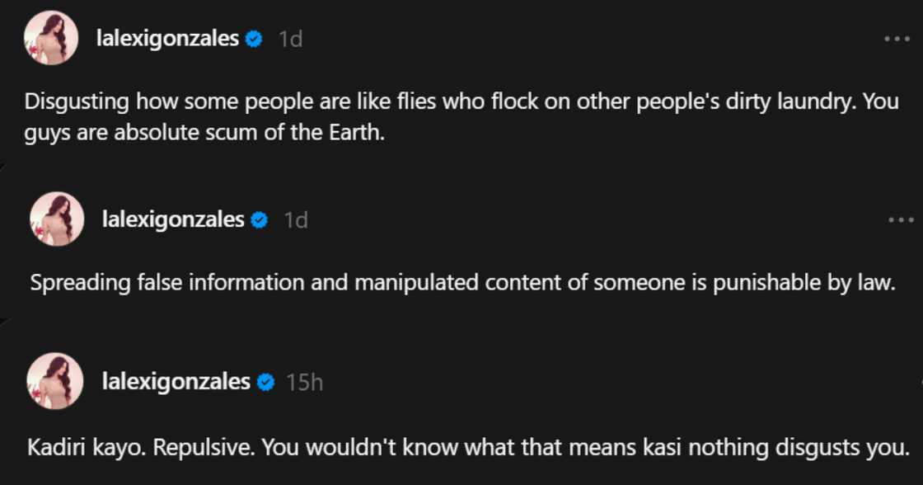Click verified badge on the second post
This screenshot has width=923, height=485.
click(260, 219)
